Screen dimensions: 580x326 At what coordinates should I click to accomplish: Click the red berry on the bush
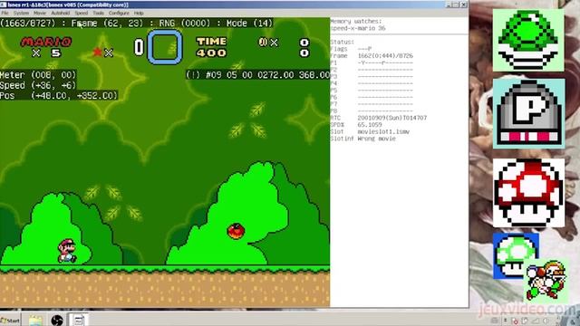pyautogui.click(x=236, y=231)
